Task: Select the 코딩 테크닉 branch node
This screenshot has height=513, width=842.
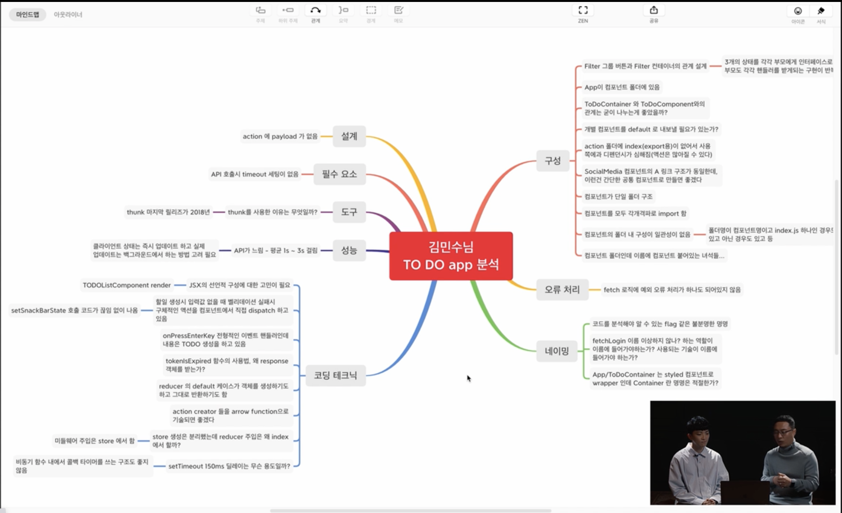Action: (x=335, y=375)
